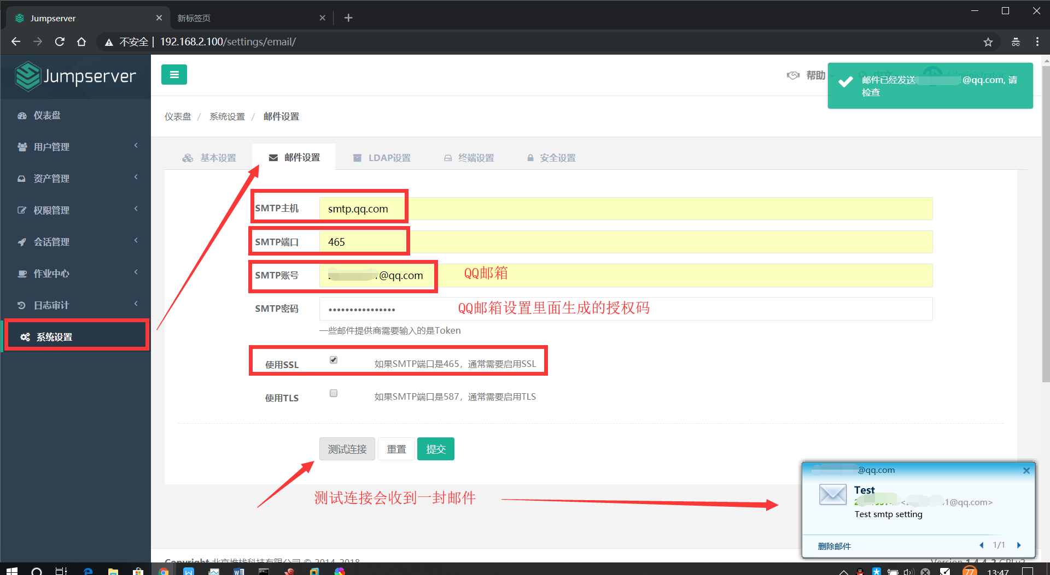Go to previous mail in popup
Viewport: 1050px width, 575px height.
pos(982,545)
